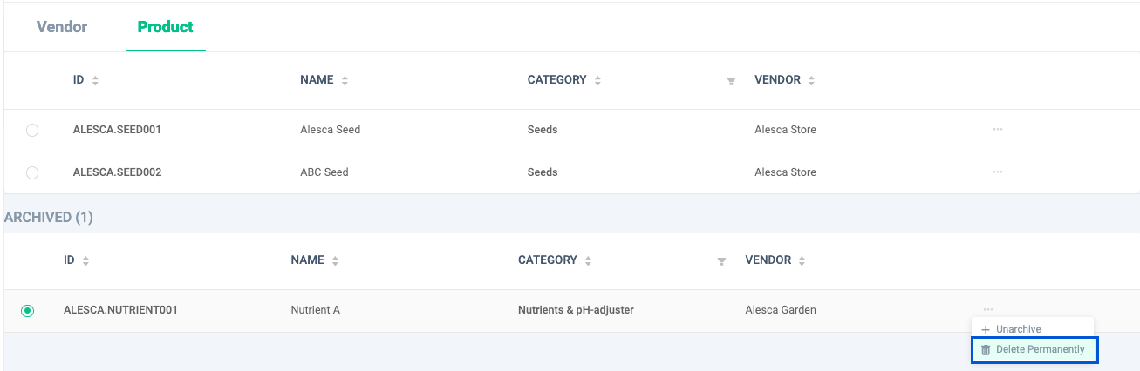Click filter icon in archived CATEGORY column
Viewport: 1140px width, 371px height.
pos(721,261)
